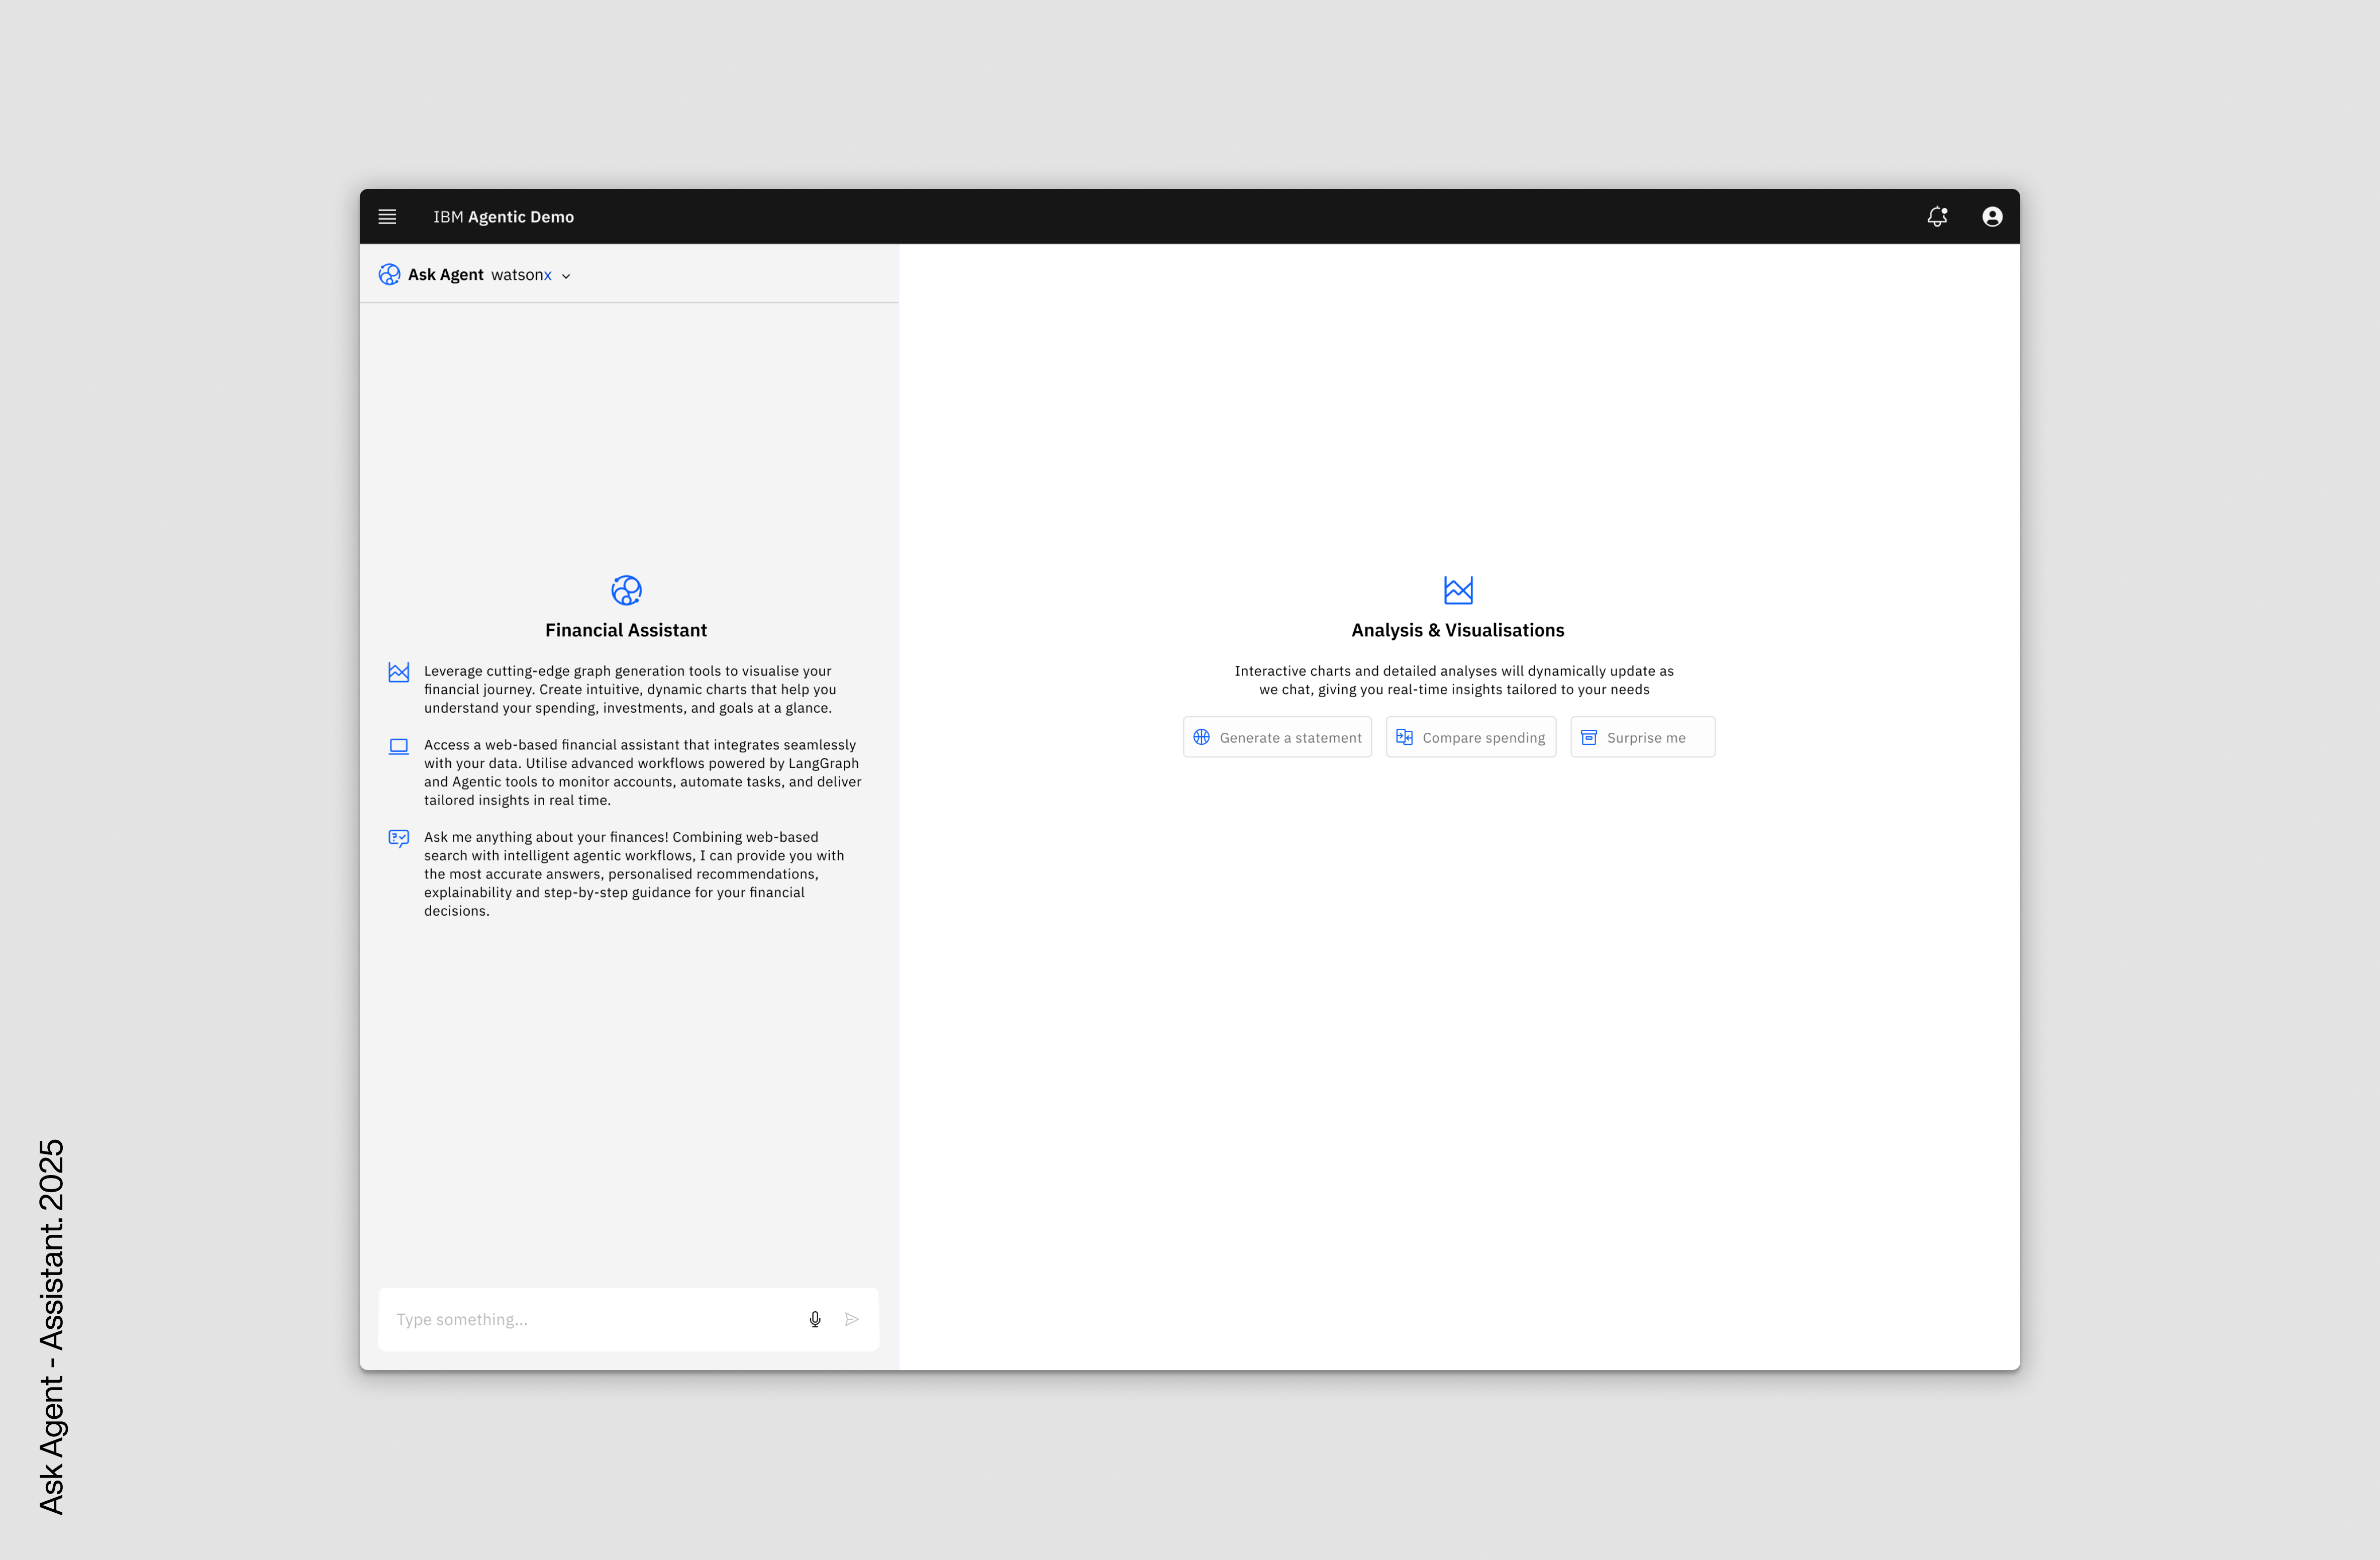The image size is (2380, 1560).
Task: Click the chat icon beside Ask me paragraph
Action: tap(399, 838)
